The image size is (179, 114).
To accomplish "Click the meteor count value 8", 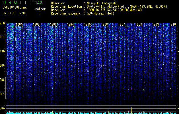I will (x=40, y=13).
